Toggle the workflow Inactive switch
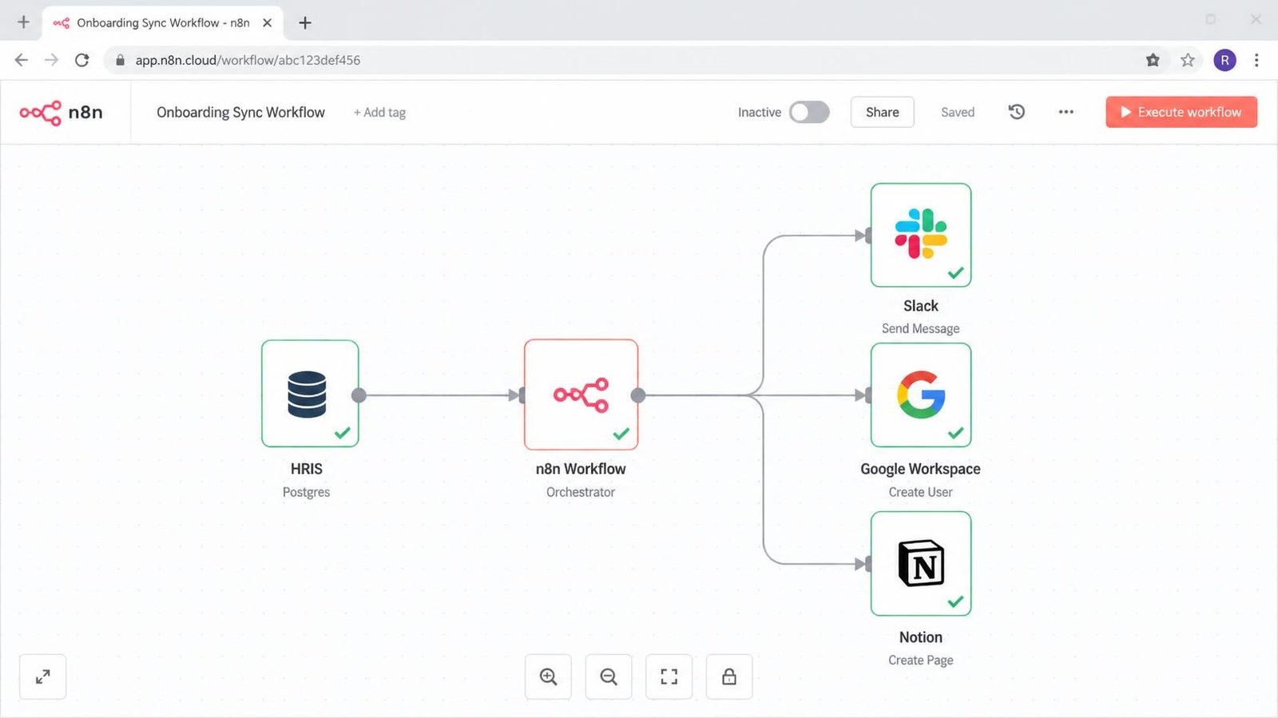 coord(809,112)
